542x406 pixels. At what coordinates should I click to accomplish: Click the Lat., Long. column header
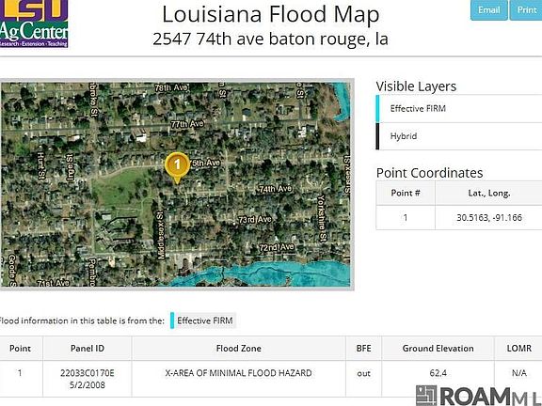coord(488,193)
